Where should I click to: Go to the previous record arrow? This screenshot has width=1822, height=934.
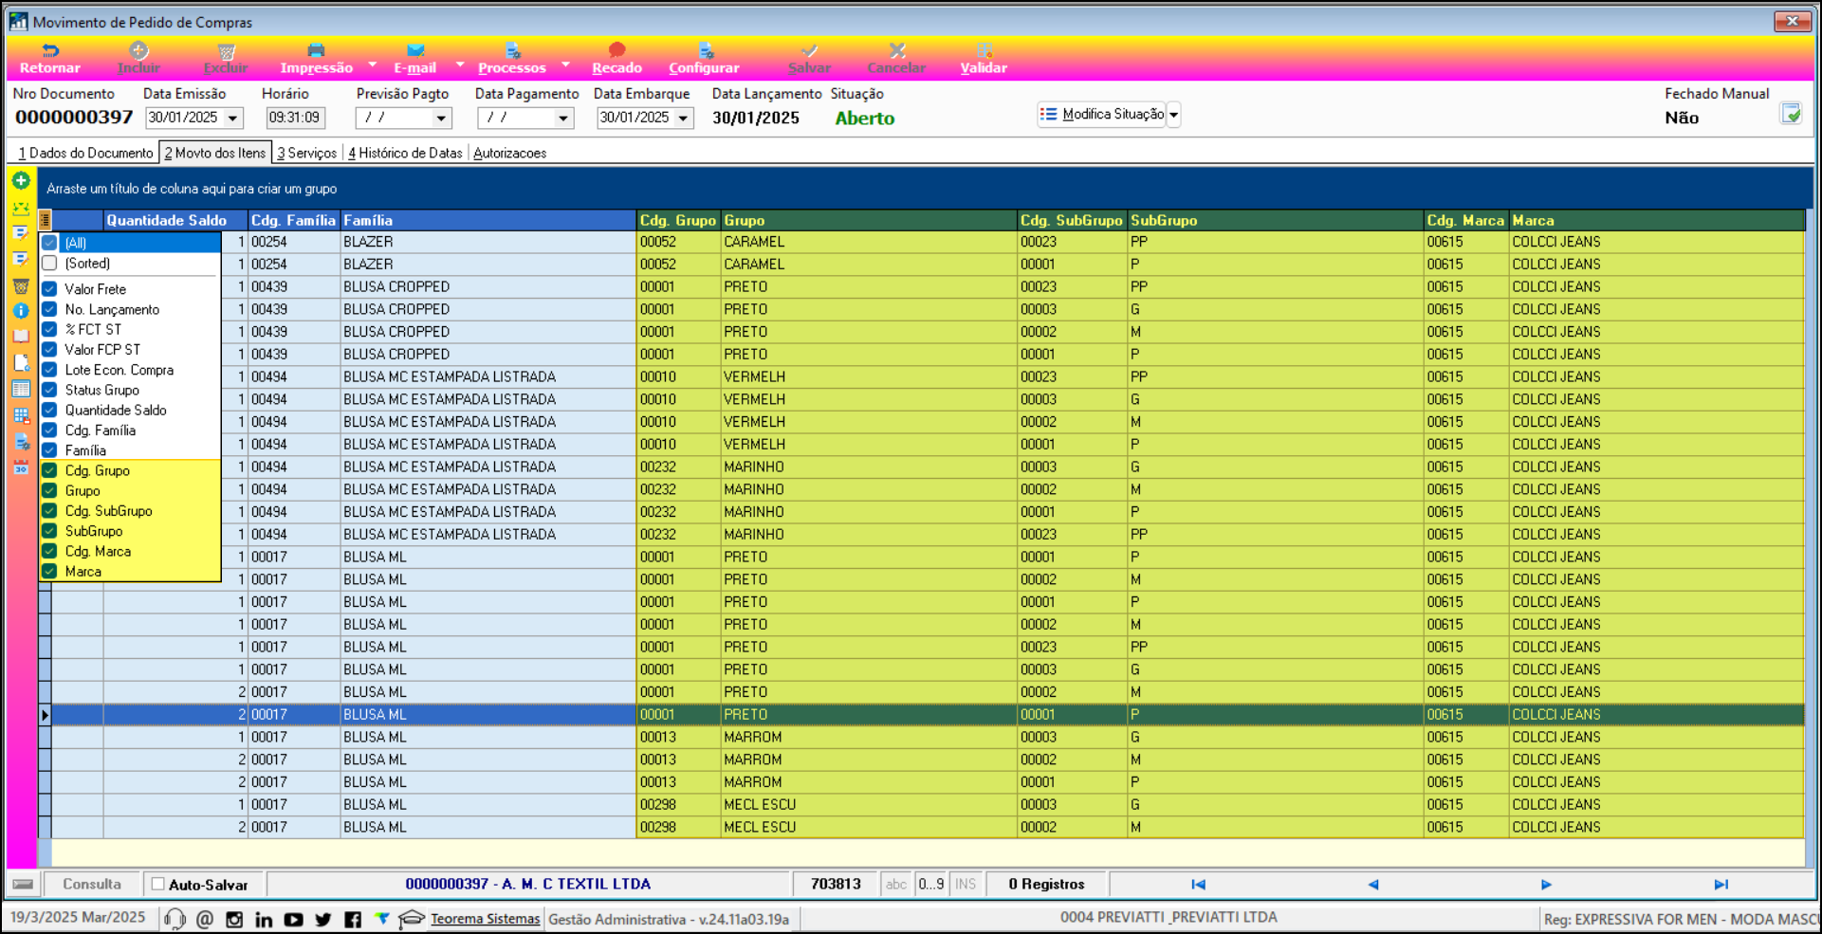click(1372, 884)
